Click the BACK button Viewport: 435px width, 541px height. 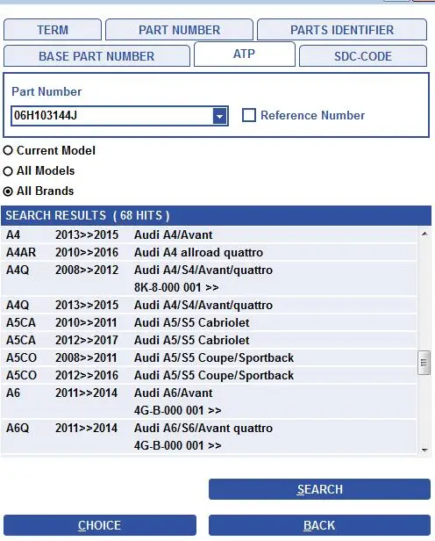pyautogui.click(x=319, y=525)
